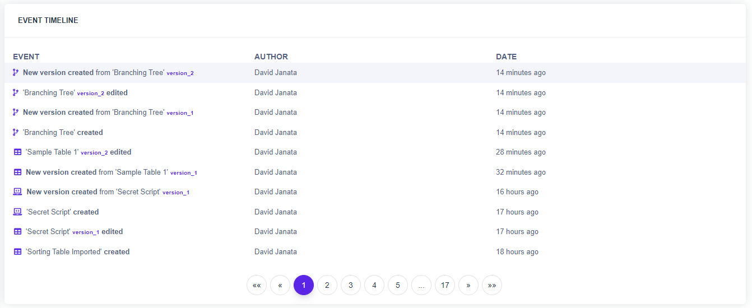Go to the last page with »» button

[492, 285]
